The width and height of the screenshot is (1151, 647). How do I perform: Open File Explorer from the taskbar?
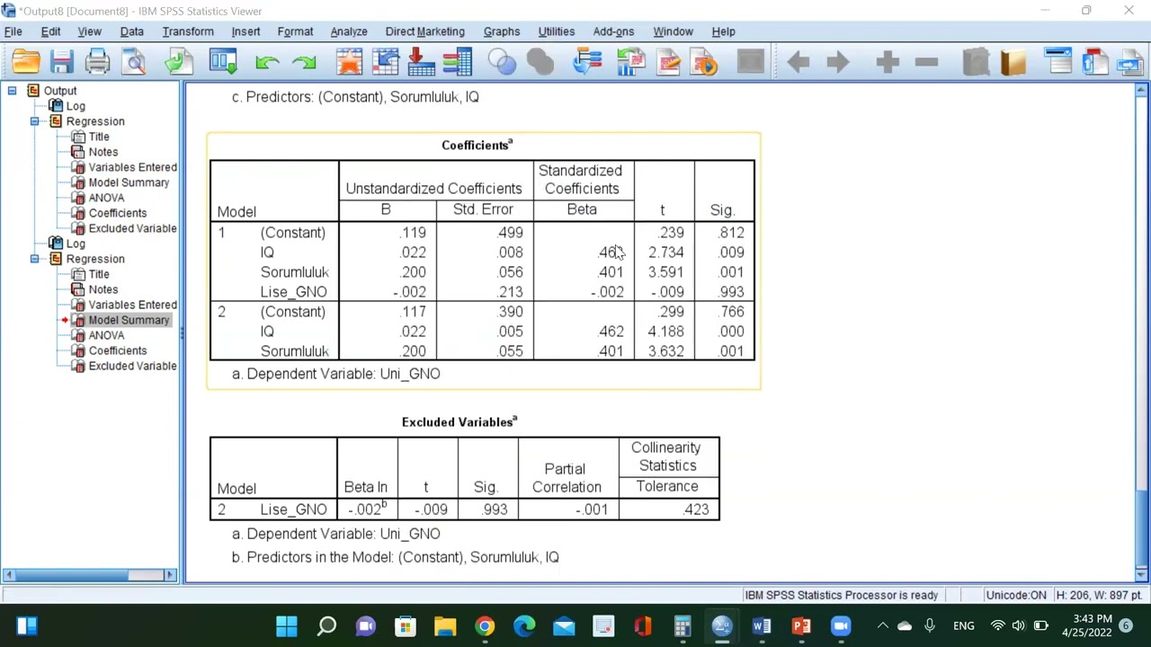[x=445, y=625]
